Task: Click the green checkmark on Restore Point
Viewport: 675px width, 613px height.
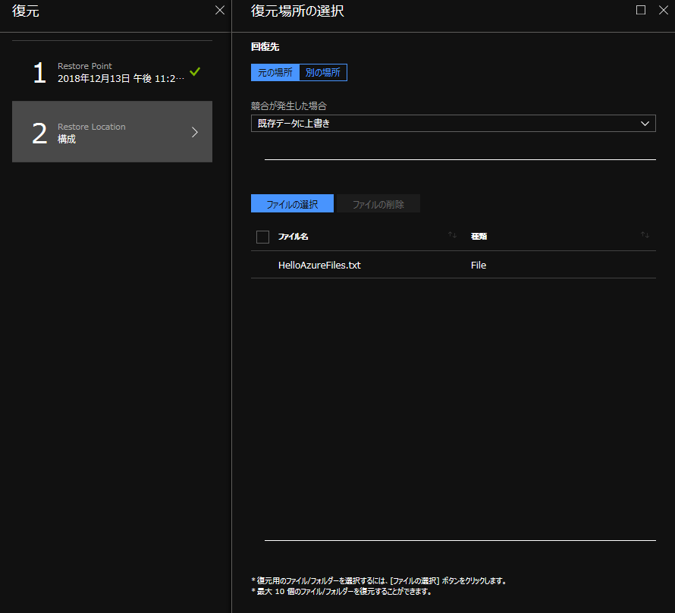Action: click(x=195, y=71)
